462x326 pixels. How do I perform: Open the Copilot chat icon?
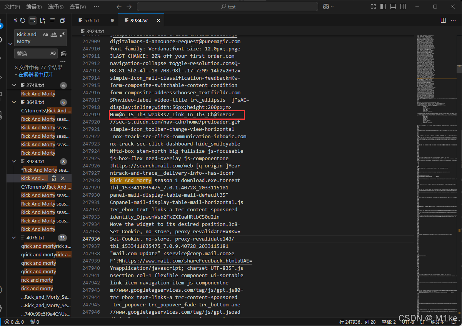tap(326, 7)
